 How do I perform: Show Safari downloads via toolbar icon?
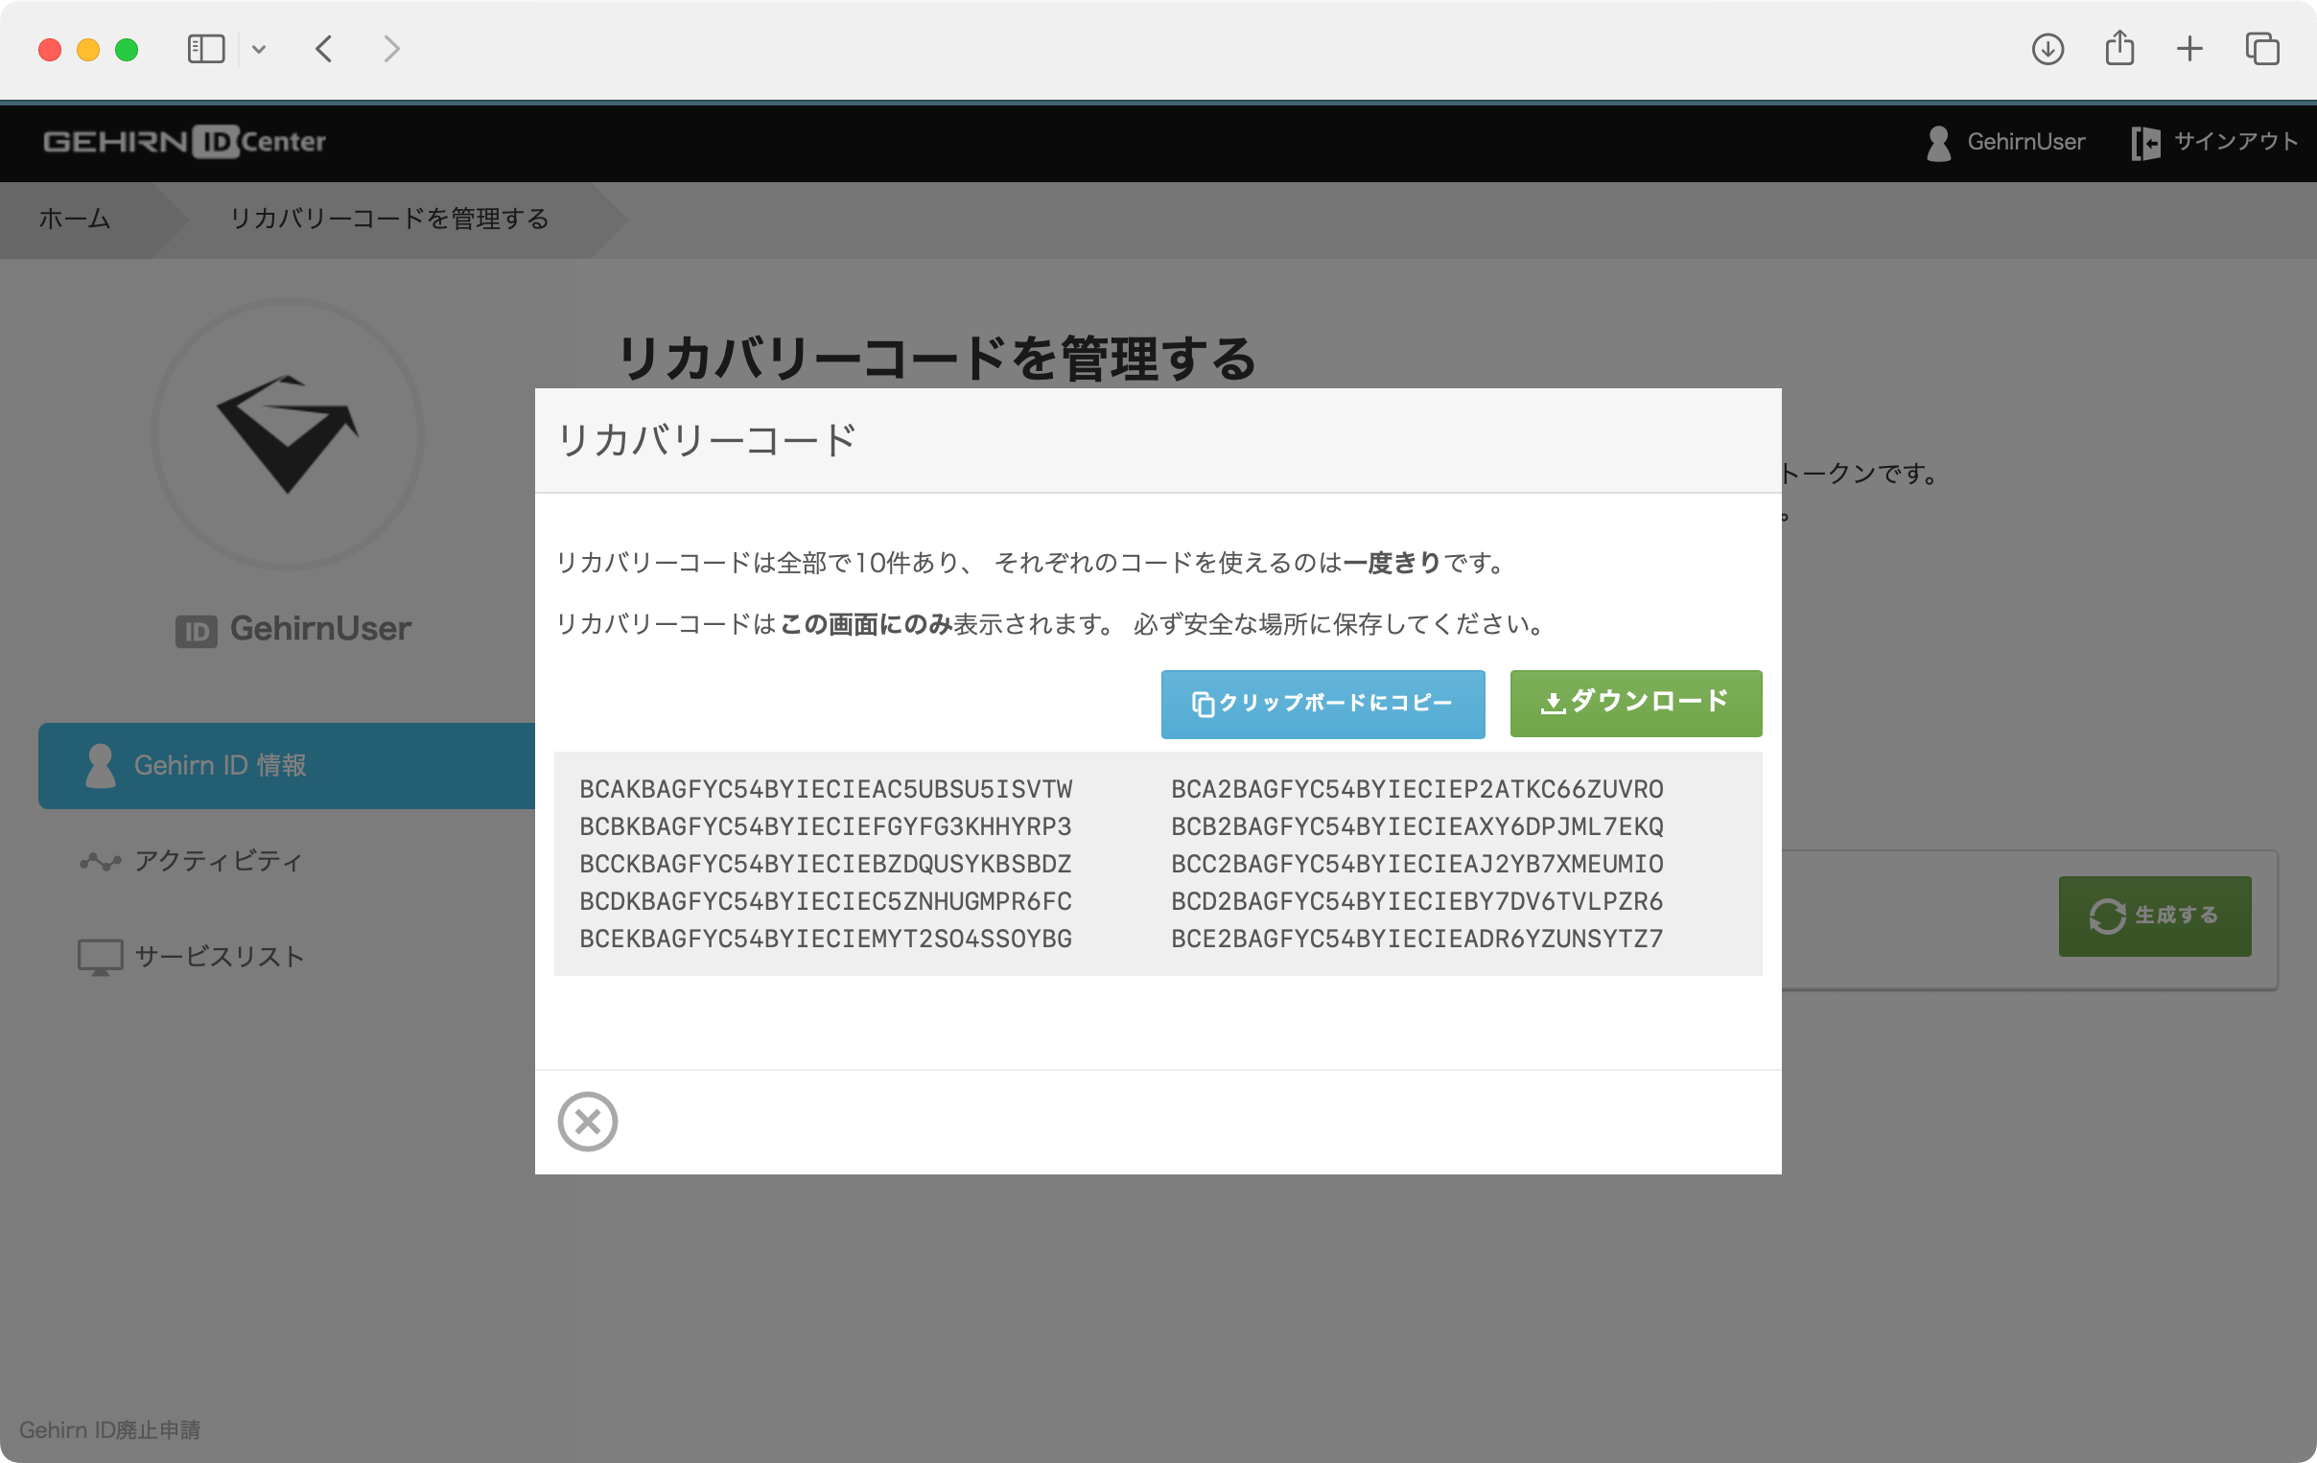coord(2048,48)
